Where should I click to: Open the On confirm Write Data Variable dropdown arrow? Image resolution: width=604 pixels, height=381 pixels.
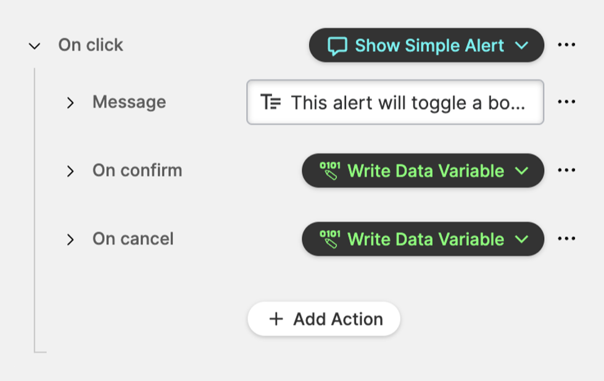[522, 171]
